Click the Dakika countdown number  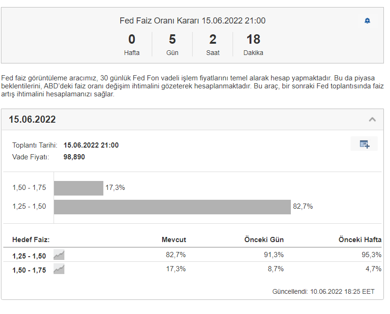coord(253,39)
